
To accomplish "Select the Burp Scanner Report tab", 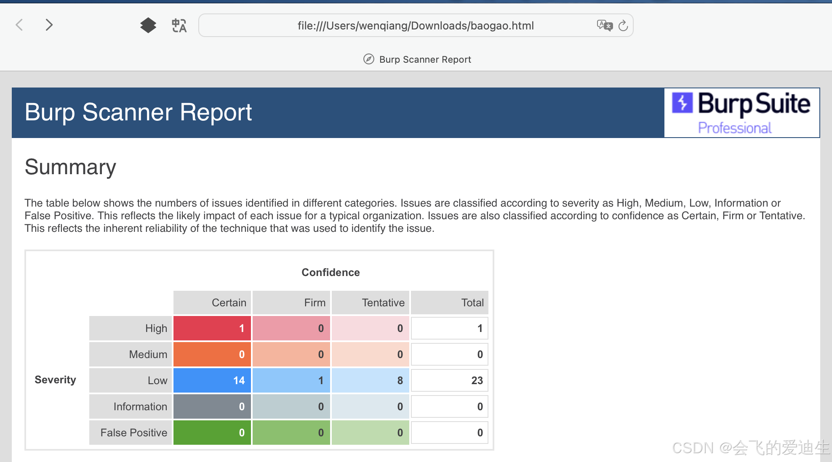I will coord(425,59).
